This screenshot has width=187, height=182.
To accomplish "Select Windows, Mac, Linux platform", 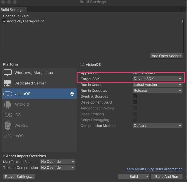I will tap(39, 73).
